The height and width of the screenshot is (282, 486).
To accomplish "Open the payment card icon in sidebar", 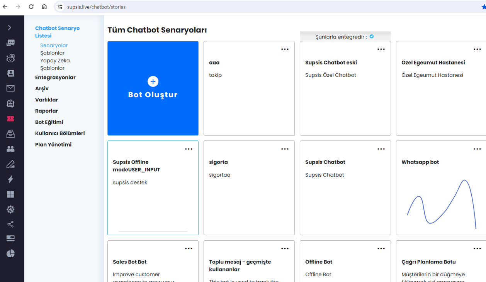I will click(10, 238).
